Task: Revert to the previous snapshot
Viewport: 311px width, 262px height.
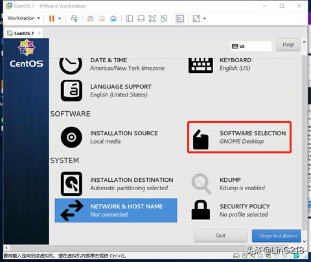Action: [102, 19]
